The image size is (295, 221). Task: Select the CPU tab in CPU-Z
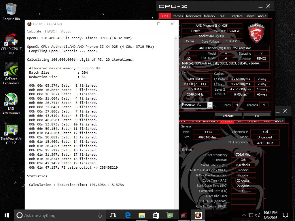pyautogui.click(x=165, y=16)
